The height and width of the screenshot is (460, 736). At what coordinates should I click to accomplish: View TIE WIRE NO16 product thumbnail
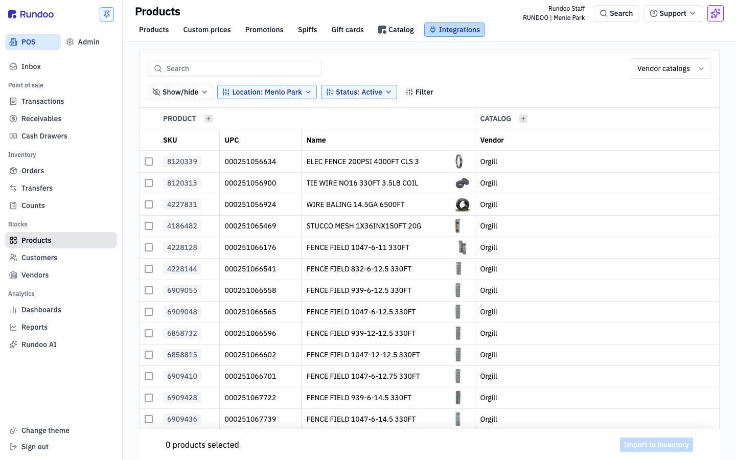coord(462,183)
